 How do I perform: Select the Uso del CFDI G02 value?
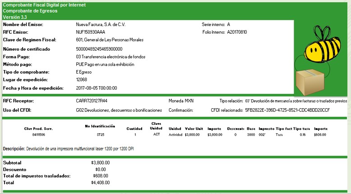[119, 110]
